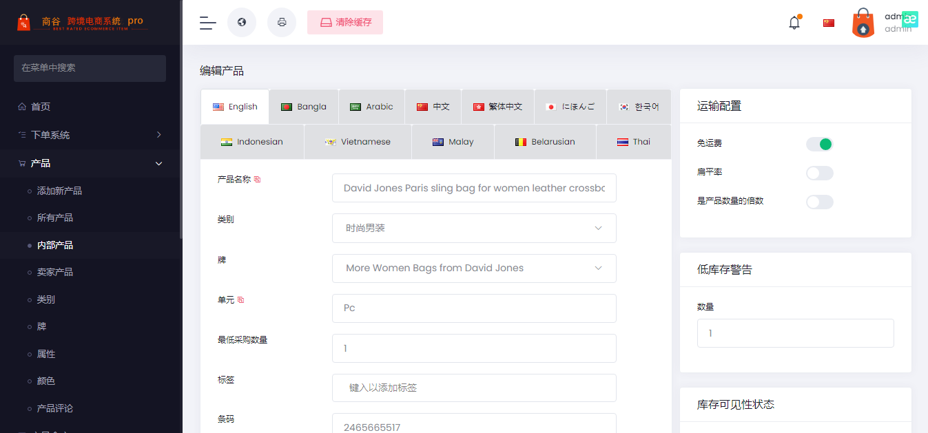The height and width of the screenshot is (433, 928).
Task: Click the 条码 barcode field 2465665517
Action: (x=474, y=423)
